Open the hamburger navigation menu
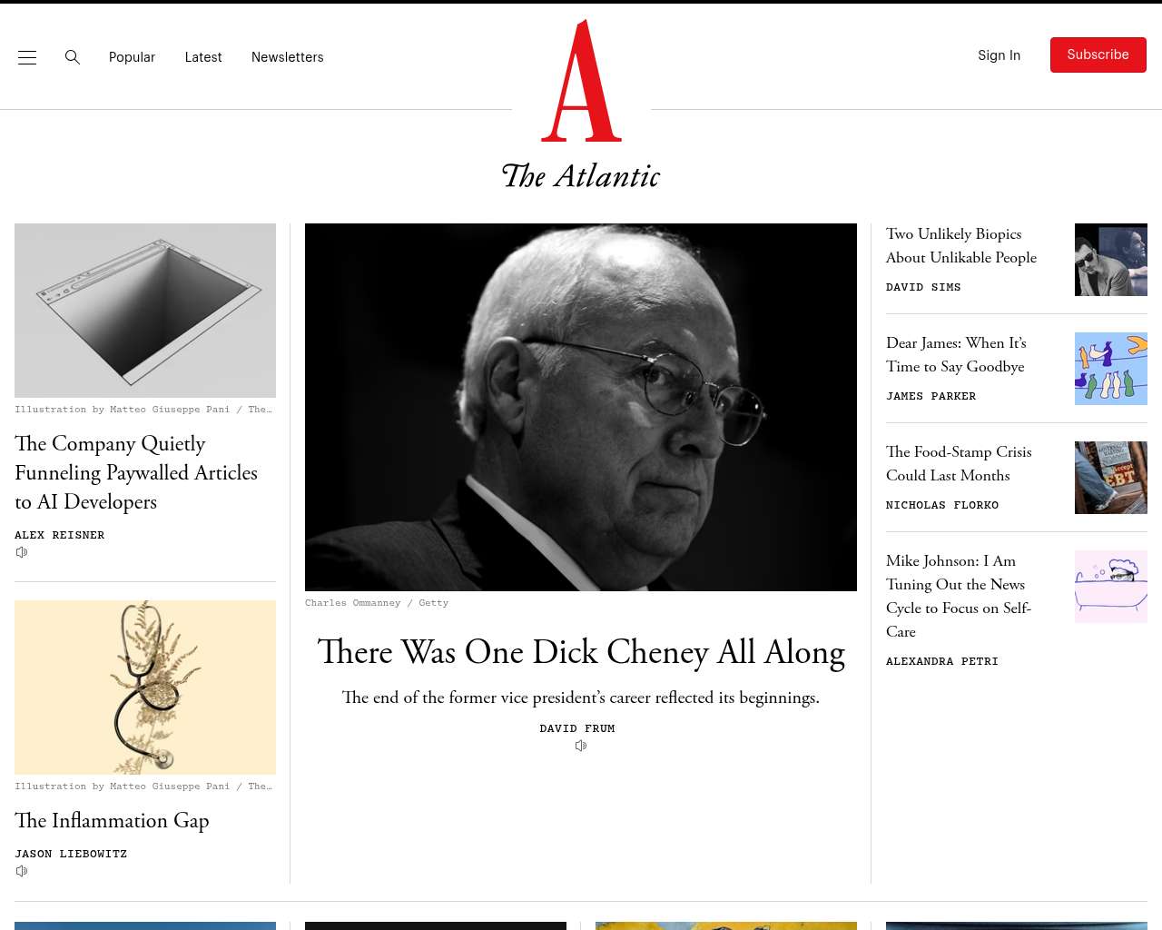This screenshot has height=930, width=1162. 27,57
